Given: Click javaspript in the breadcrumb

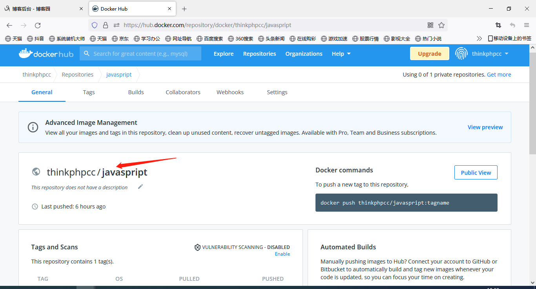Looking at the screenshot, I should [119, 75].
